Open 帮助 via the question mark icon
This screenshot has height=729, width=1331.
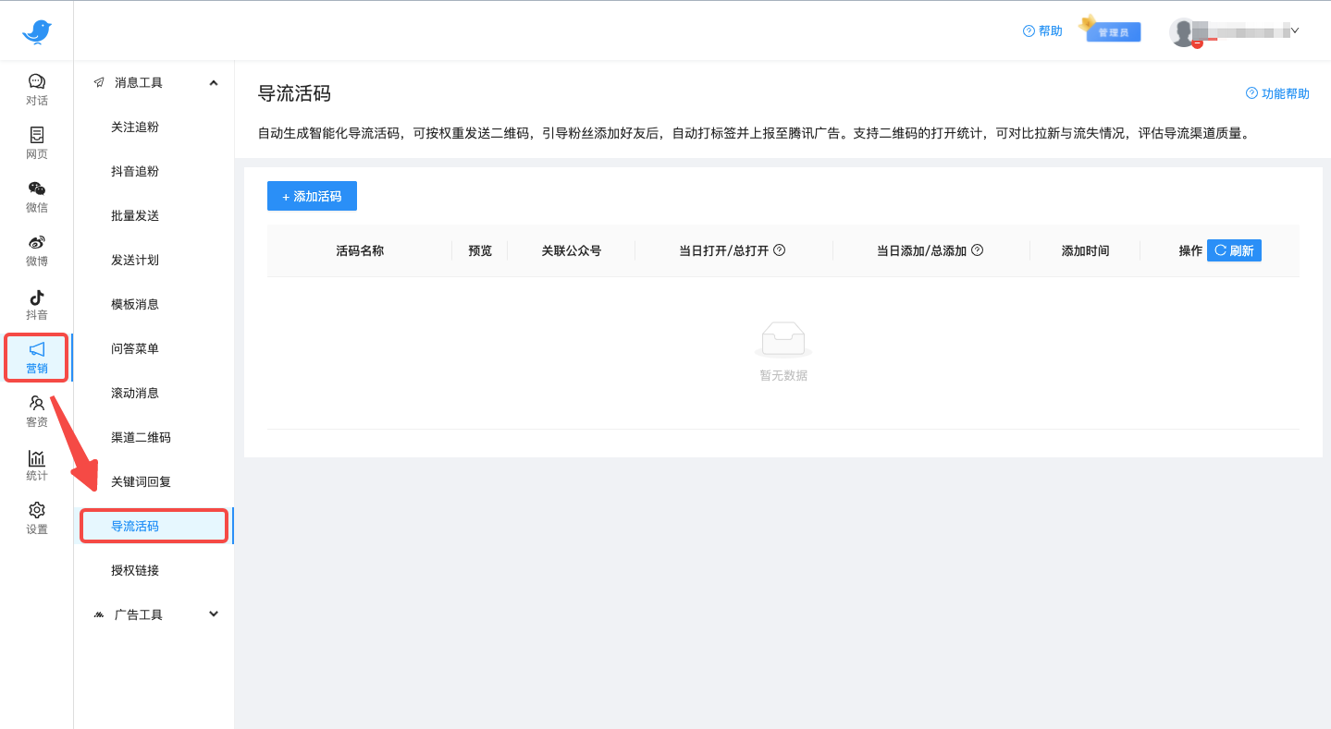[x=1041, y=30]
